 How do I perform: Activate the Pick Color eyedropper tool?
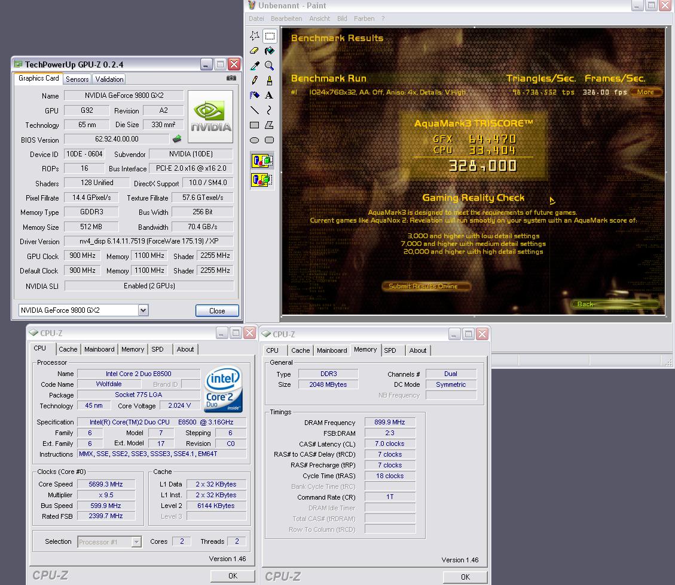pos(255,65)
